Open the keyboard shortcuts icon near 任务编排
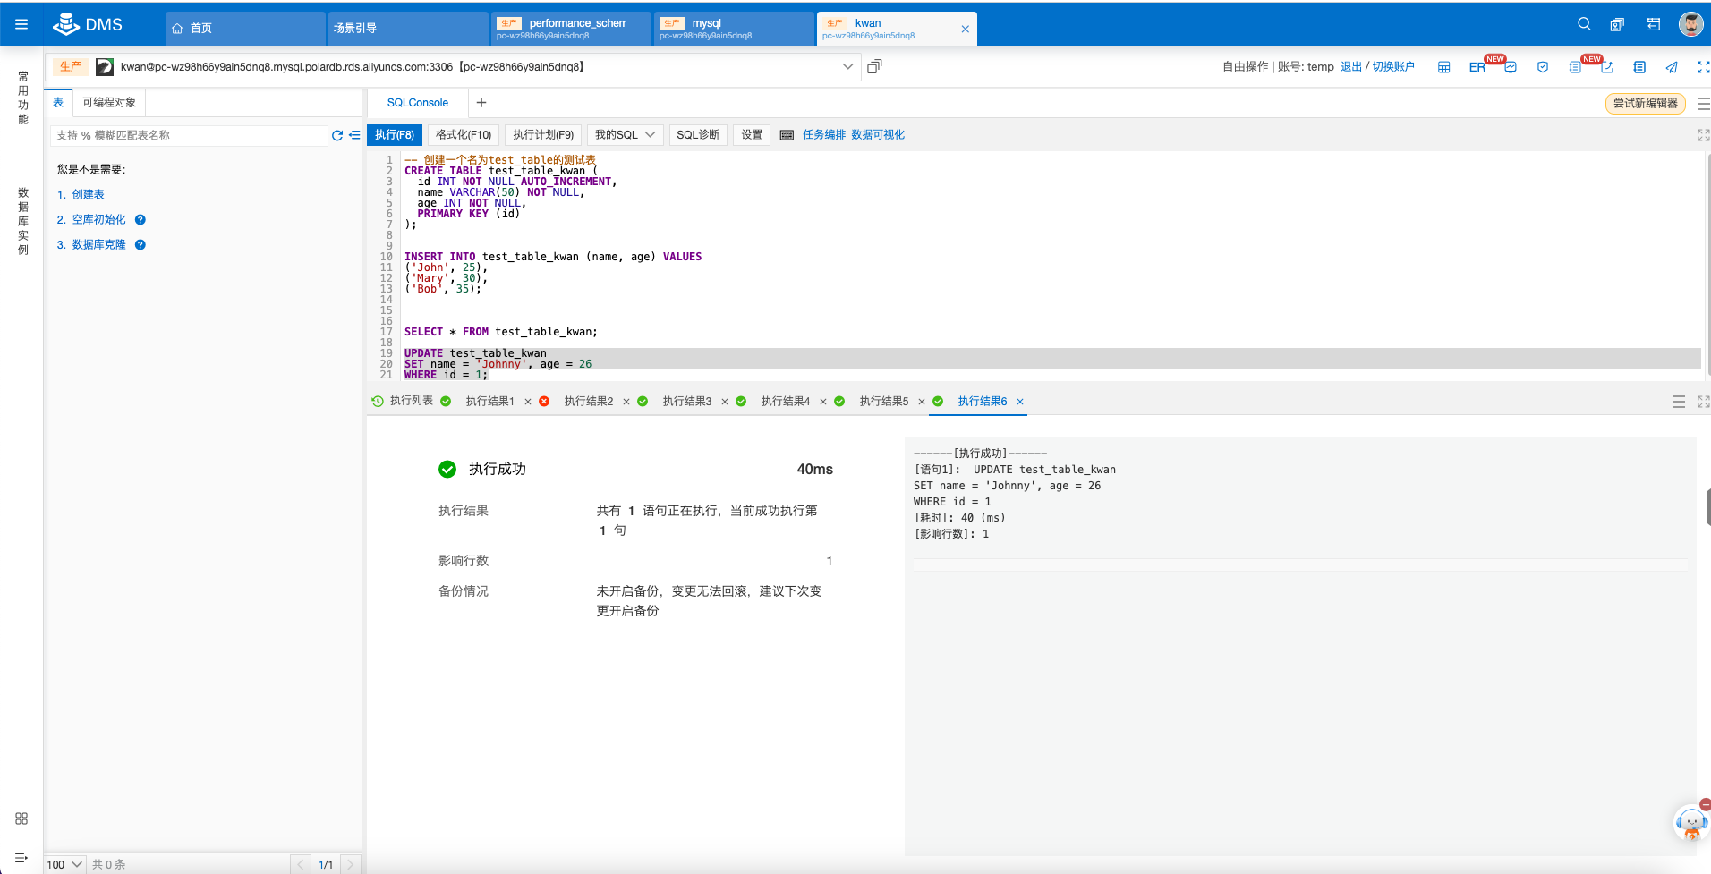The image size is (1711, 874). [787, 134]
